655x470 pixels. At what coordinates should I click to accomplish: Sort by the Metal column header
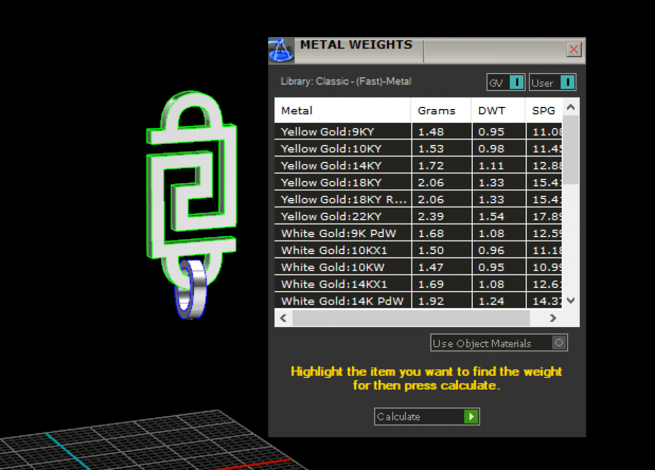[x=343, y=111]
